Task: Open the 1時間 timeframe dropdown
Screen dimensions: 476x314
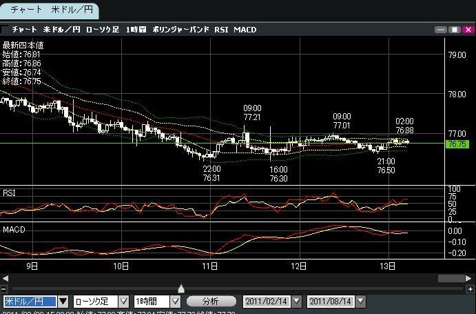Action: click(175, 302)
